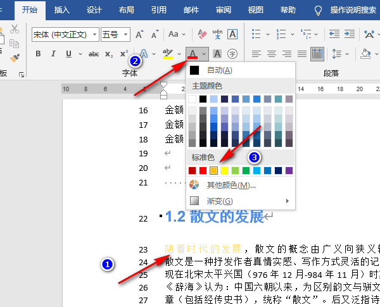Align text left
The width and height of the screenshot is (380, 307).
256,54
